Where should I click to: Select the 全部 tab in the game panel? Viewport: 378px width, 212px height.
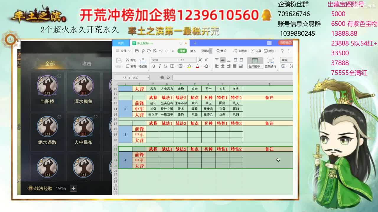click(x=50, y=63)
